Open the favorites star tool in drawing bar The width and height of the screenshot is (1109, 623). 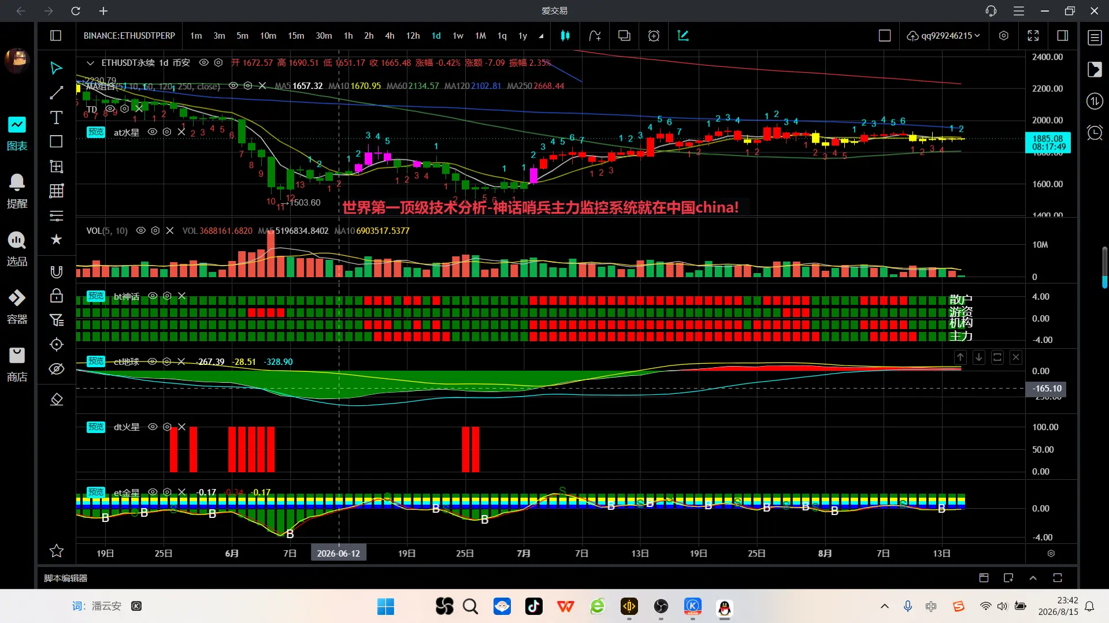[56, 239]
